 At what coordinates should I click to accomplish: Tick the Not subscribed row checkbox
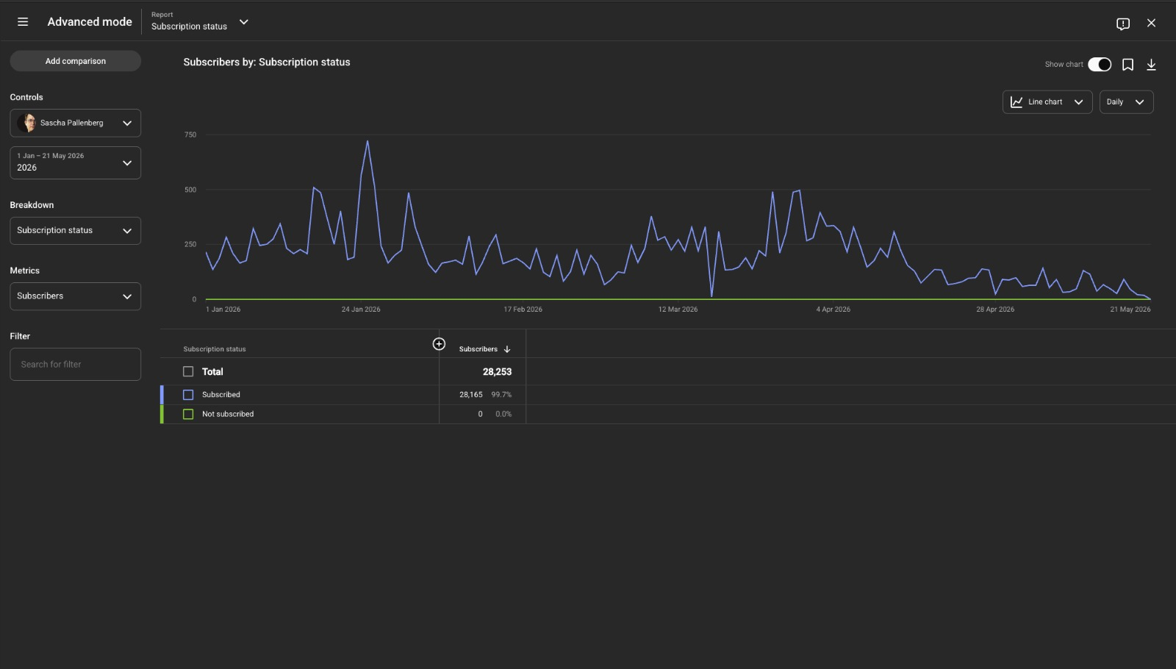[188, 414]
